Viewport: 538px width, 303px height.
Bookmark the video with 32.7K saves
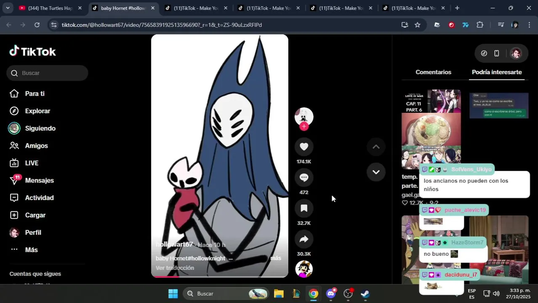304,208
